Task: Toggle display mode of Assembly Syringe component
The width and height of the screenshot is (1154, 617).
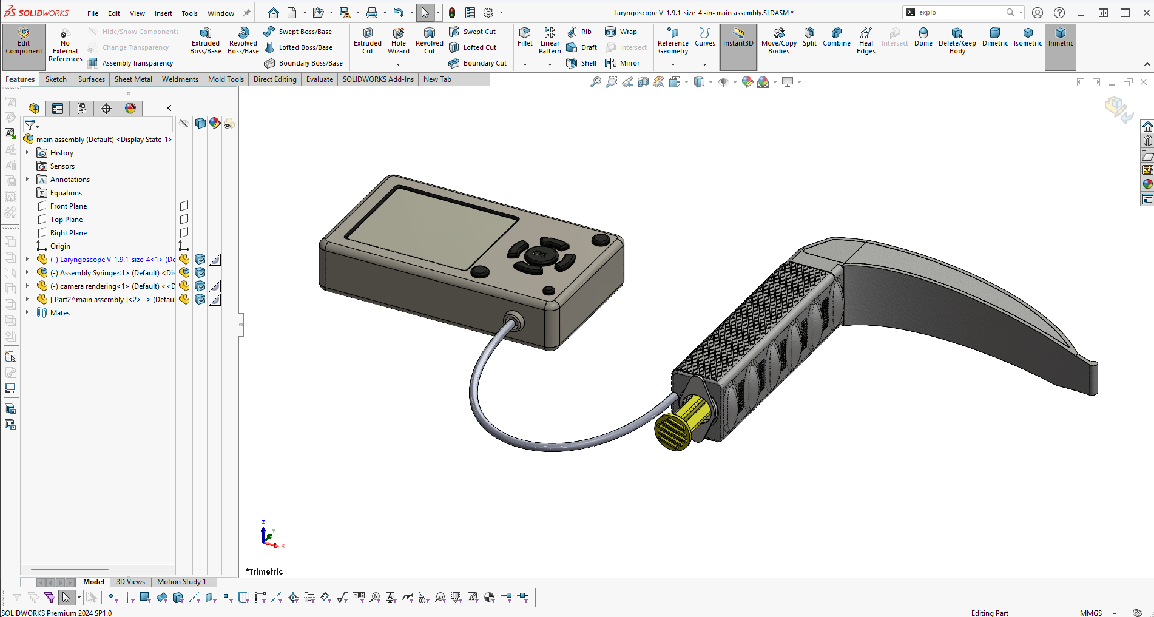Action: pos(200,273)
